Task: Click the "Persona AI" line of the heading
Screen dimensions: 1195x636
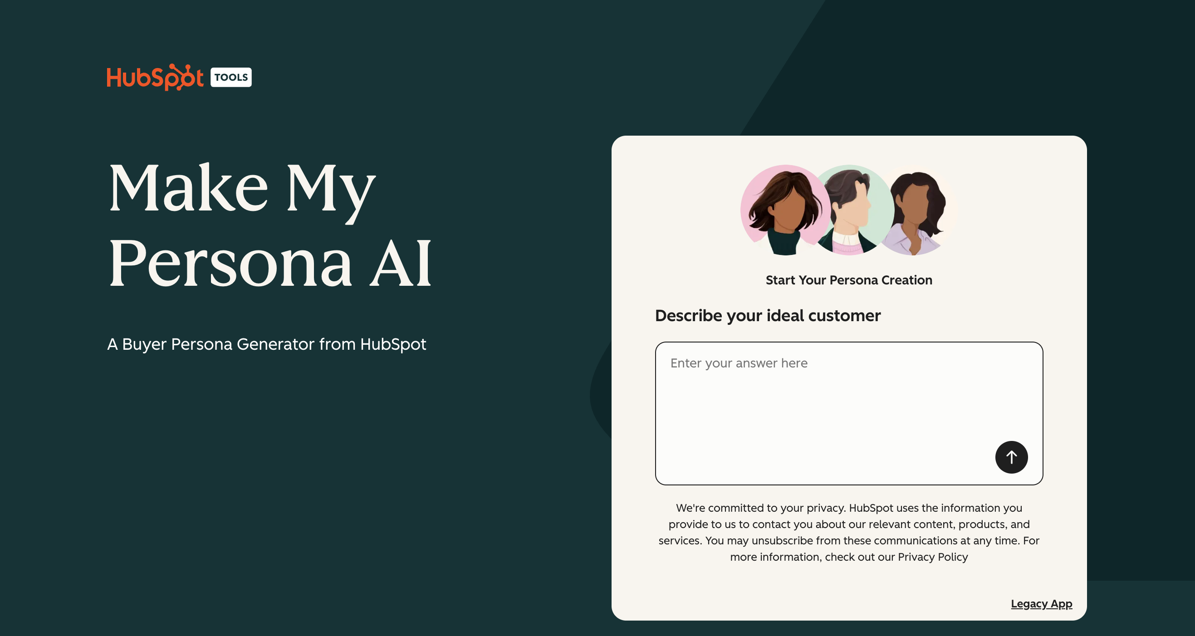Action: (270, 263)
